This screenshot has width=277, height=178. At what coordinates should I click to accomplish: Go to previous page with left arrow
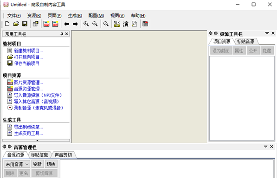67,24
